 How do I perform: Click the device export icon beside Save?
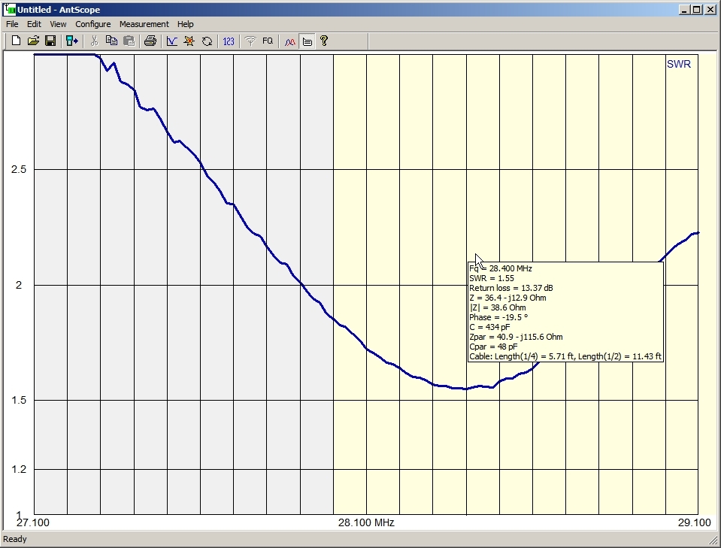pos(72,41)
